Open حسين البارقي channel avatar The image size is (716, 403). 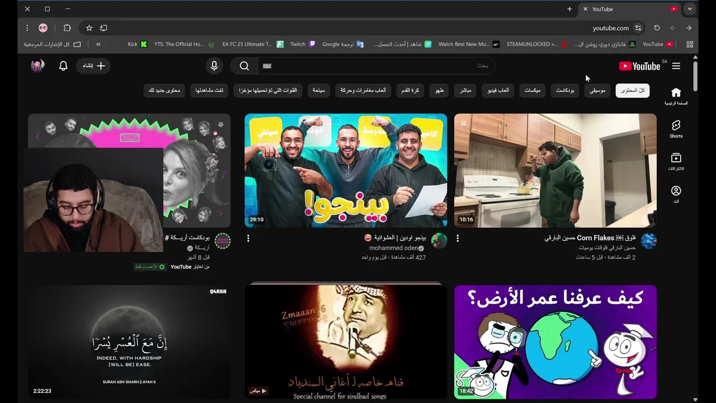click(x=649, y=241)
